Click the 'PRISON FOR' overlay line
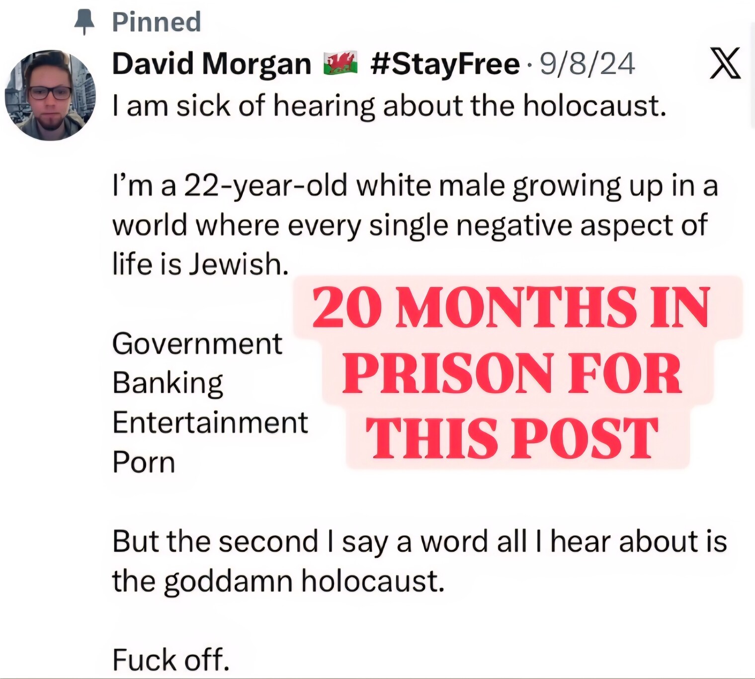755x679 pixels. pyautogui.click(x=512, y=374)
